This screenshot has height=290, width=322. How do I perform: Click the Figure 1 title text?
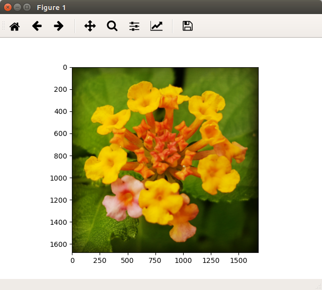pyautogui.click(x=51, y=8)
